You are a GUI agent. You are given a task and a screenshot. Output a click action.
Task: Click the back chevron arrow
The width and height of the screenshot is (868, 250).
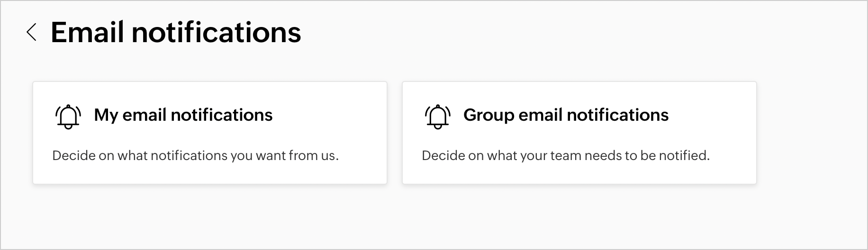tap(31, 33)
